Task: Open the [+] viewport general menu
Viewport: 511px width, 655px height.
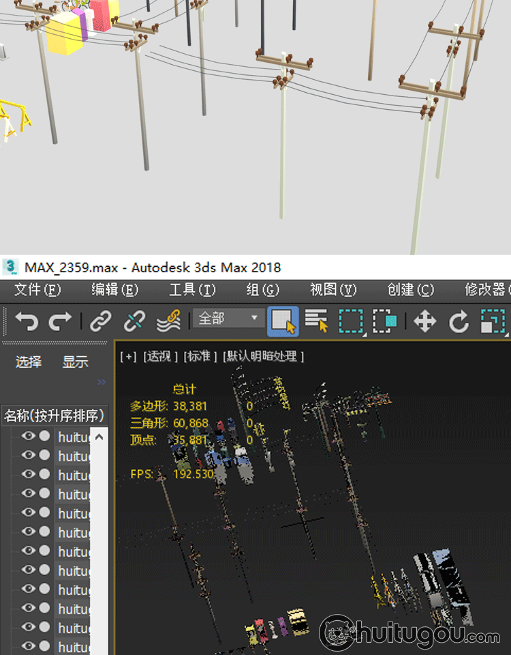Action: pos(128,356)
